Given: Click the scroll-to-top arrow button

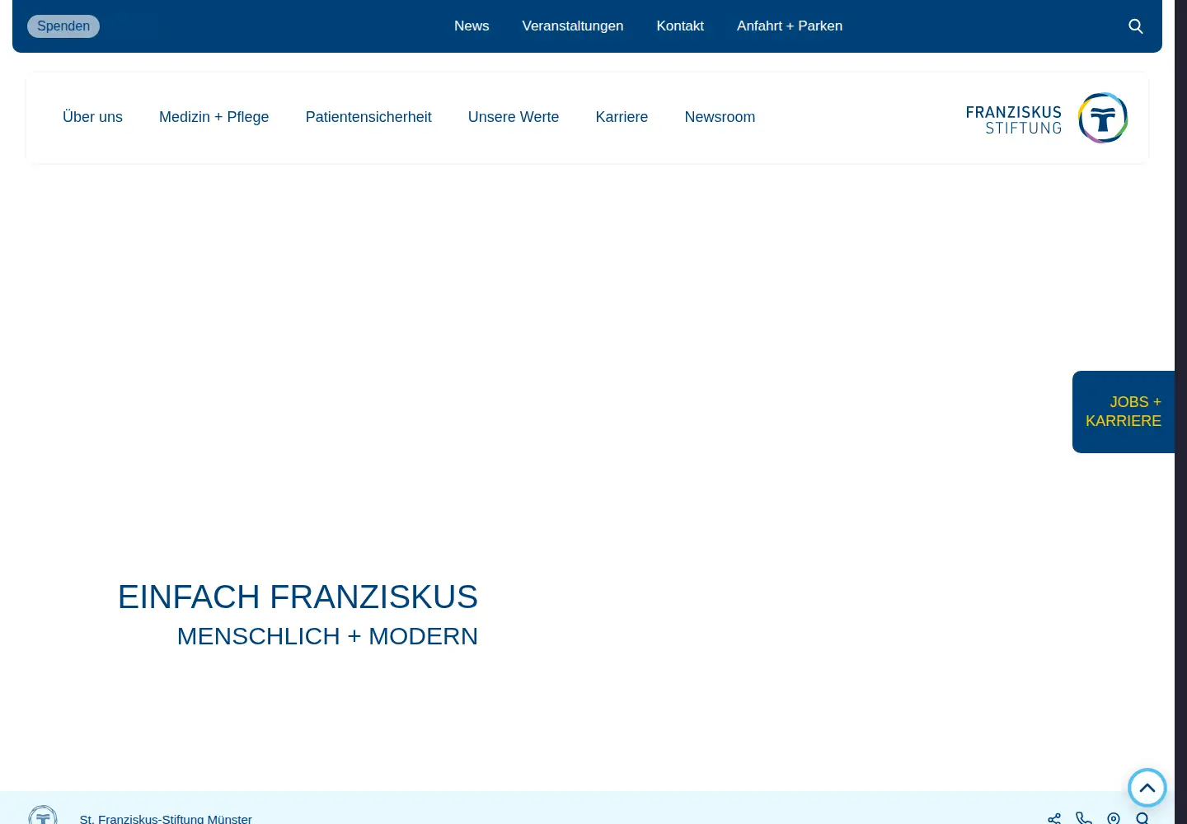Looking at the screenshot, I should [x=1147, y=788].
